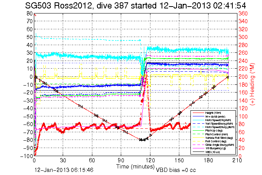The width and height of the screenshot is (262, 175).
Task: Click the "Glide Angle (buoy,pitch)" legend entry
Action: (220, 145)
